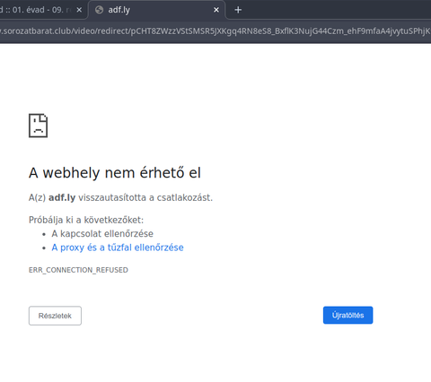Click the 'A webhely nem érhető el' heading

[115, 173]
